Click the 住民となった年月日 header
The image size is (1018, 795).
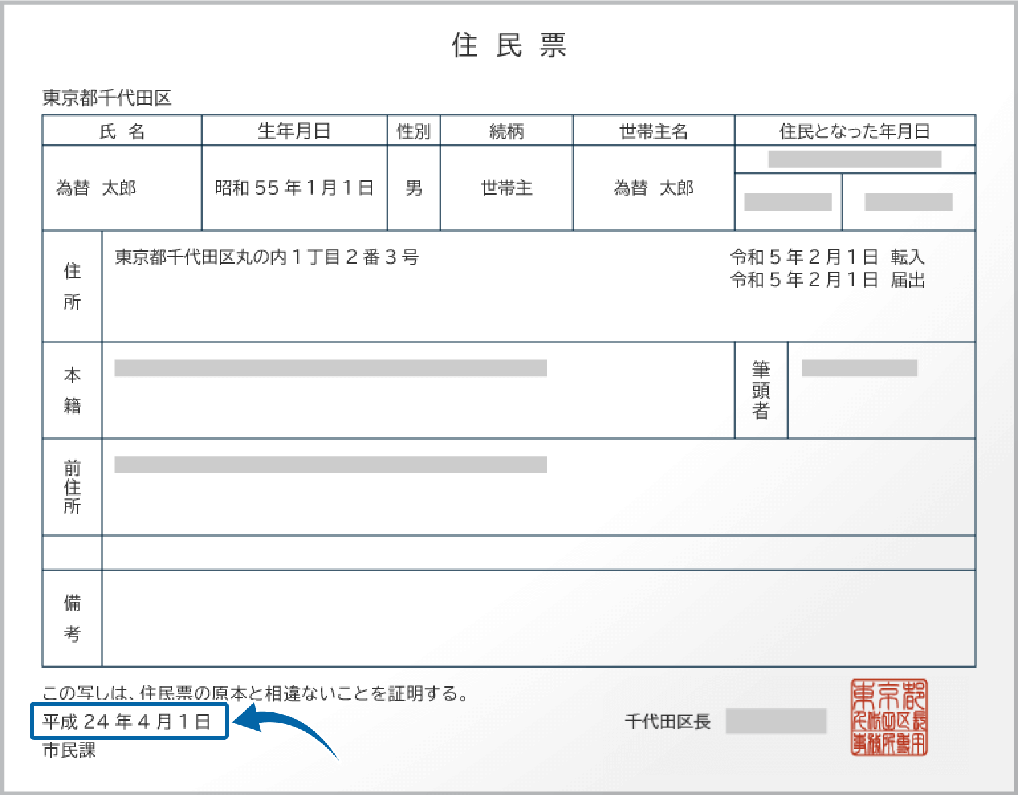point(855,131)
